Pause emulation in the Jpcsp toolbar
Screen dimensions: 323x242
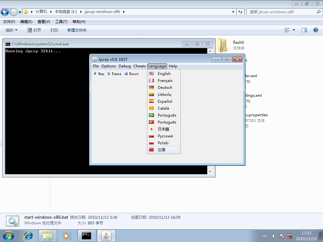(114, 74)
